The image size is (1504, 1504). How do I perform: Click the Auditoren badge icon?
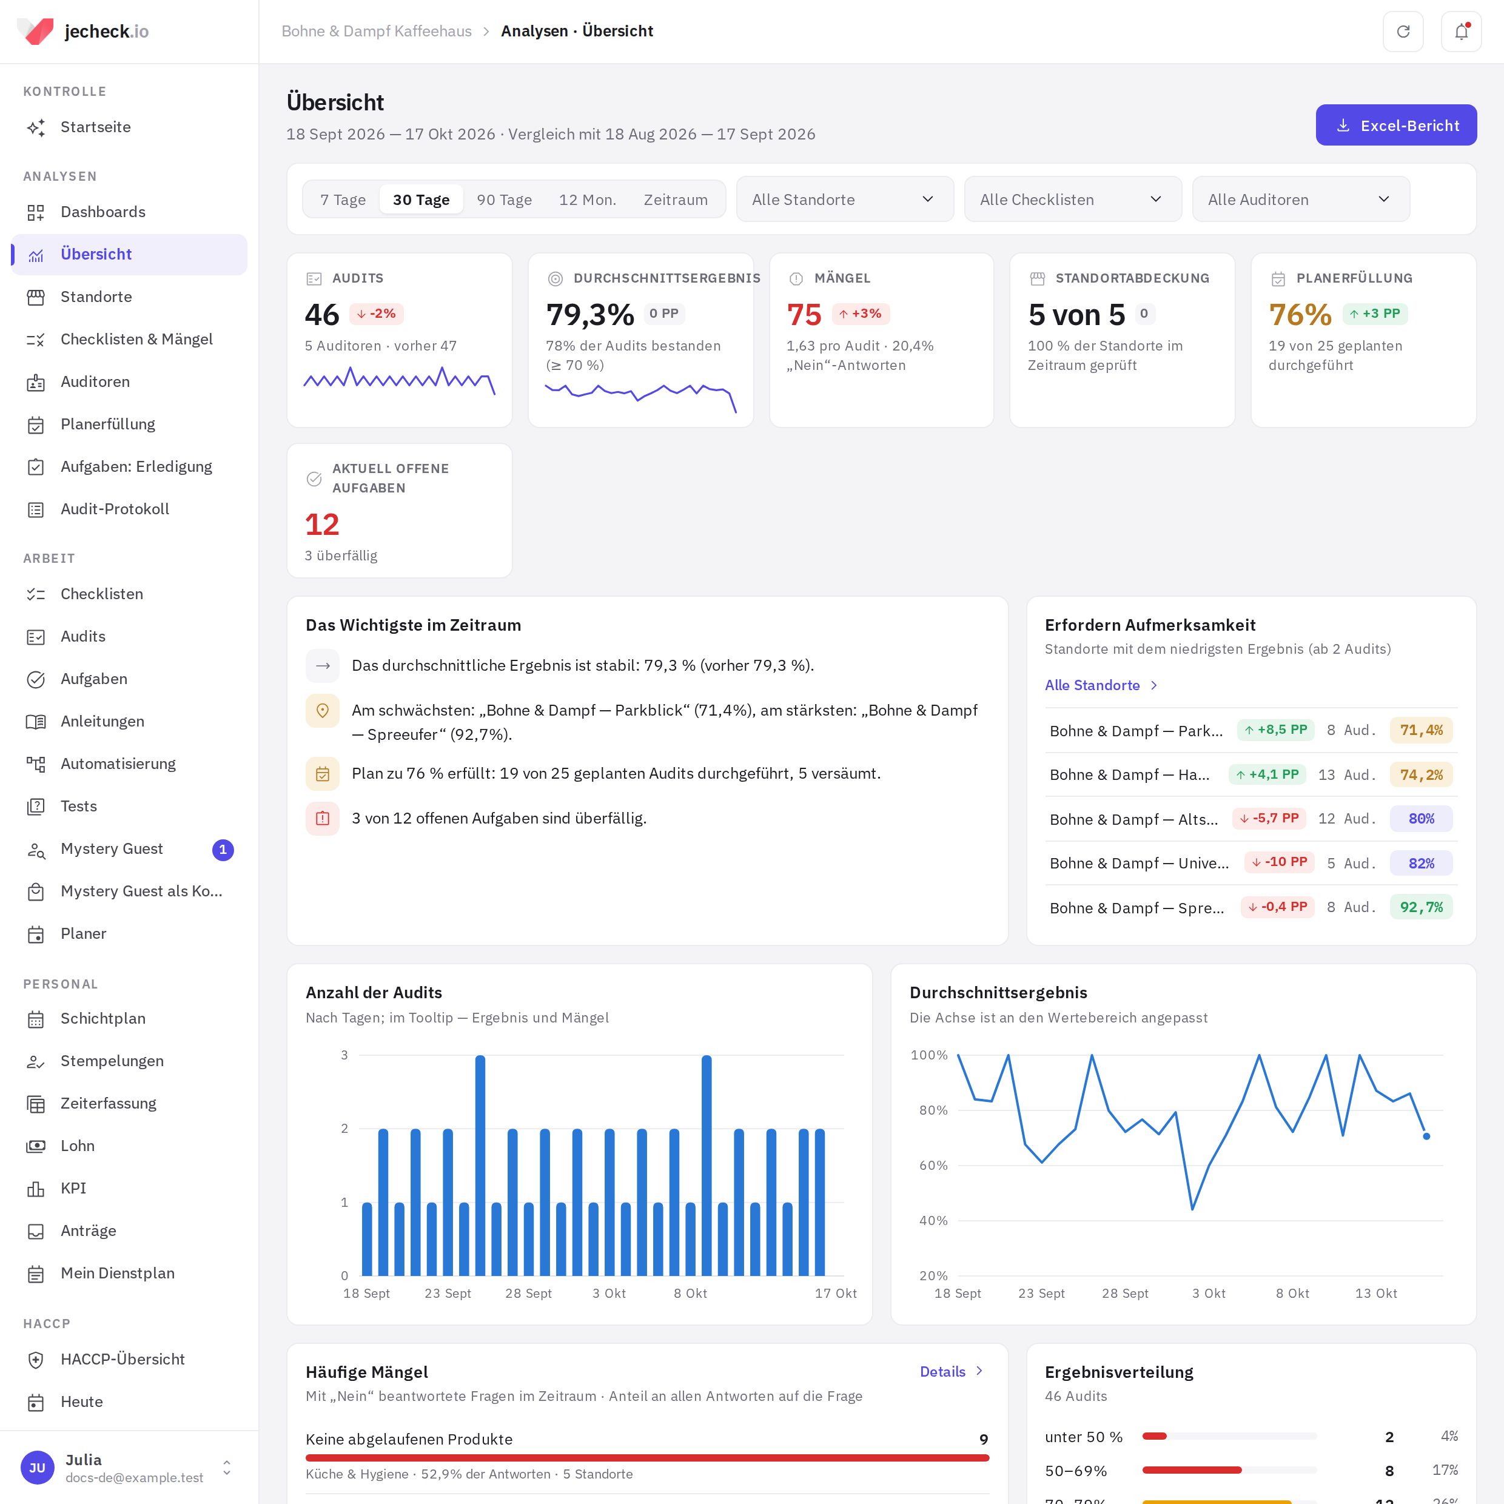pos(36,382)
